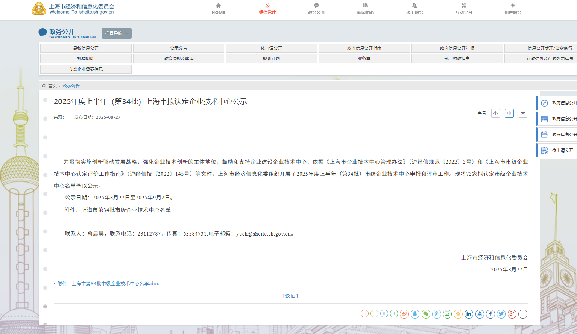Share the page to Sina Weibo
The height and width of the screenshot is (334, 577).
(x=404, y=314)
